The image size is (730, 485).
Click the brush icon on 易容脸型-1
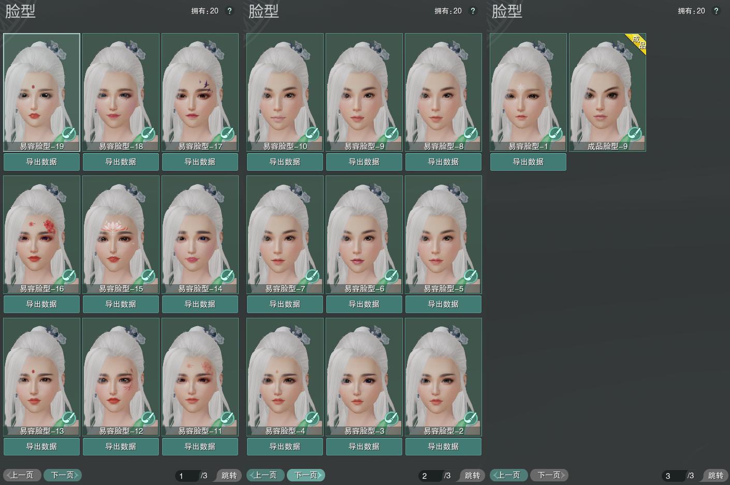[556, 134]
